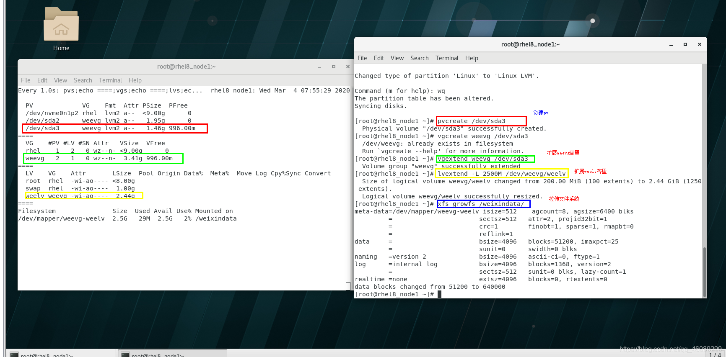The image size is (726, 357).
Task: Click the xfs_growfs /weixindata/ command
Action: [x=480, y=204]
